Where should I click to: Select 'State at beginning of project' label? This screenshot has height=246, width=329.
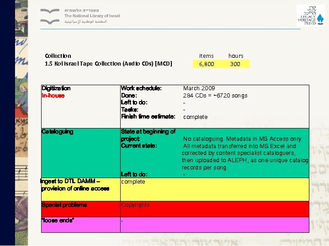(148, 135)
